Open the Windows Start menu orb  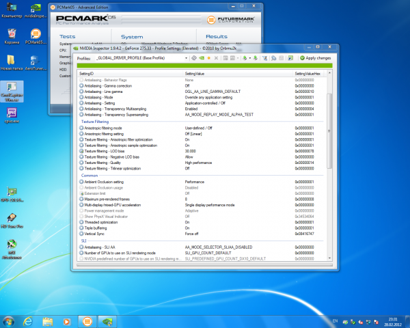tap(8, 321)
